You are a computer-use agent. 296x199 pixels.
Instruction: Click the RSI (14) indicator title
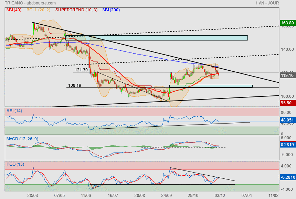coord(14,111)
